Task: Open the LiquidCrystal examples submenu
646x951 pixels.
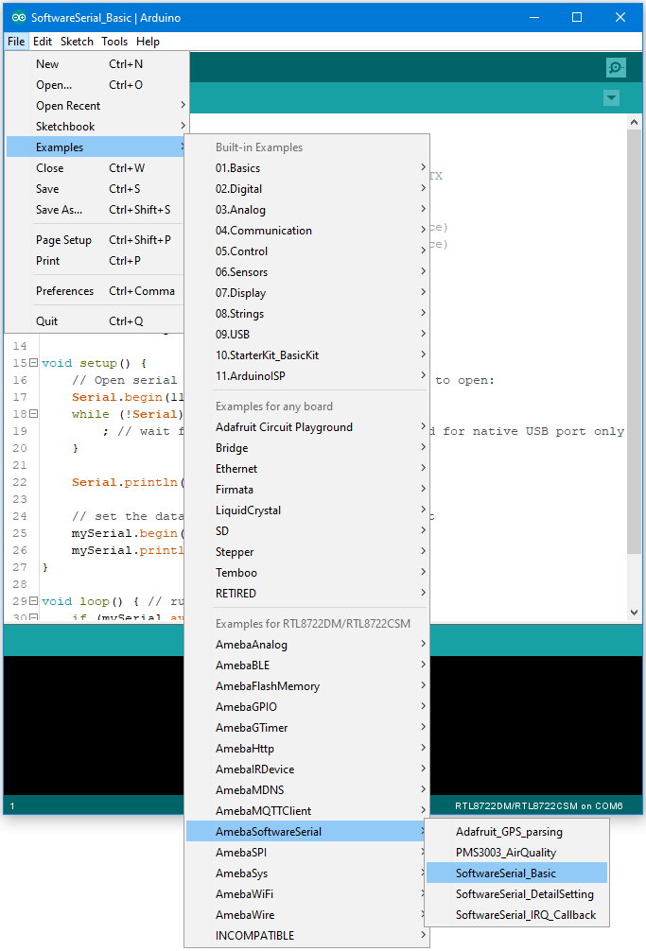Action: coord(307,510)
